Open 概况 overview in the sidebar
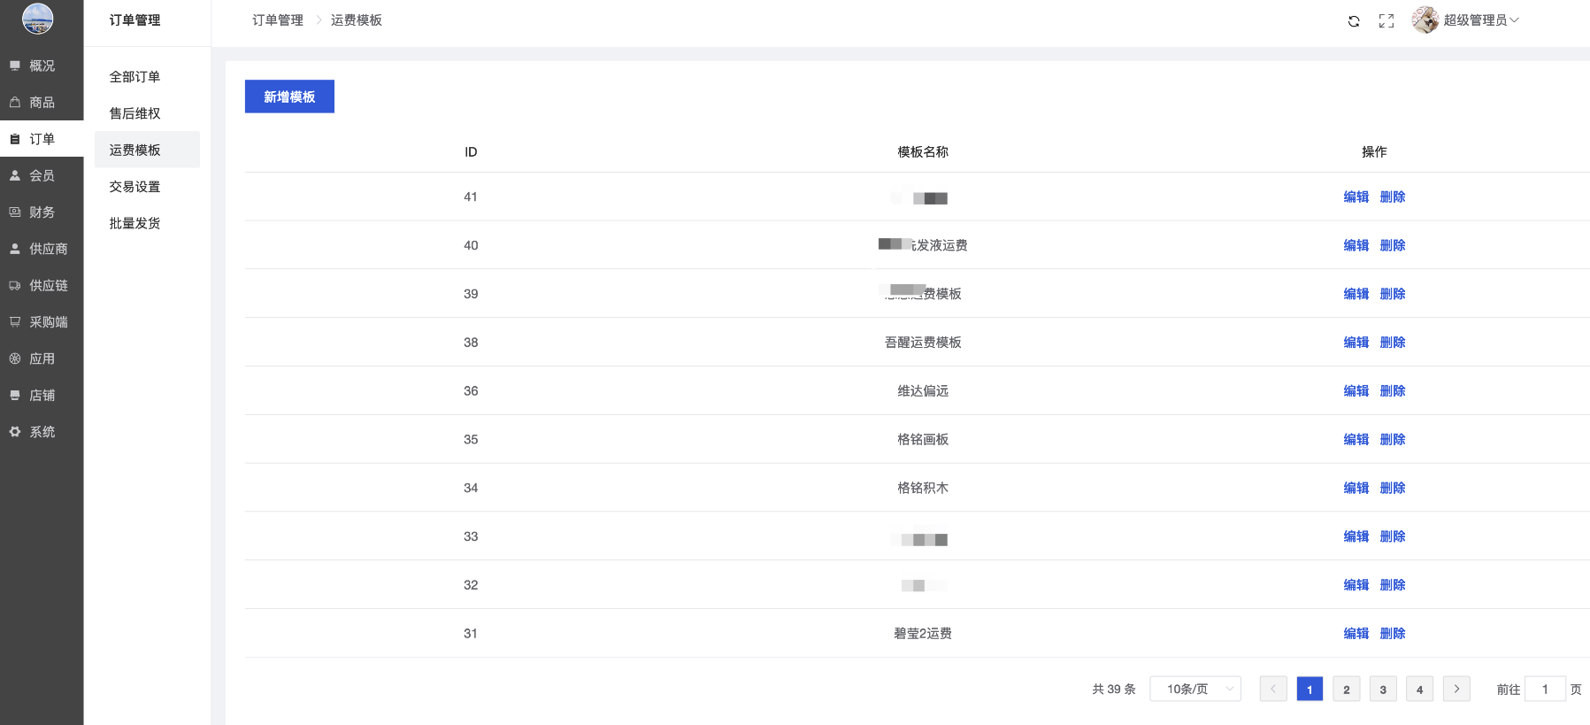The width and height of the screenshot is (1590, 725). tap(41, 66)
